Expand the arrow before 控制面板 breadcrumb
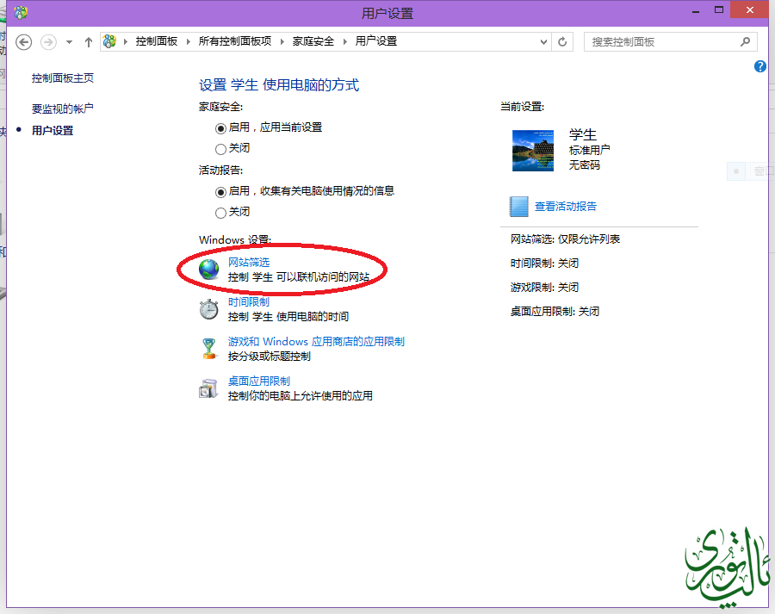This screenshot has height=614, width=775. (x=126, y=41)
